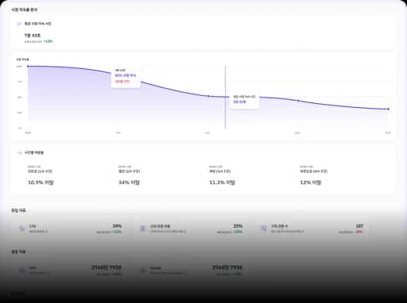Viewport: 407px width, 303px height.
Task: Click the first growth card value 2768만 7938
Action: [x=107, y=268]
